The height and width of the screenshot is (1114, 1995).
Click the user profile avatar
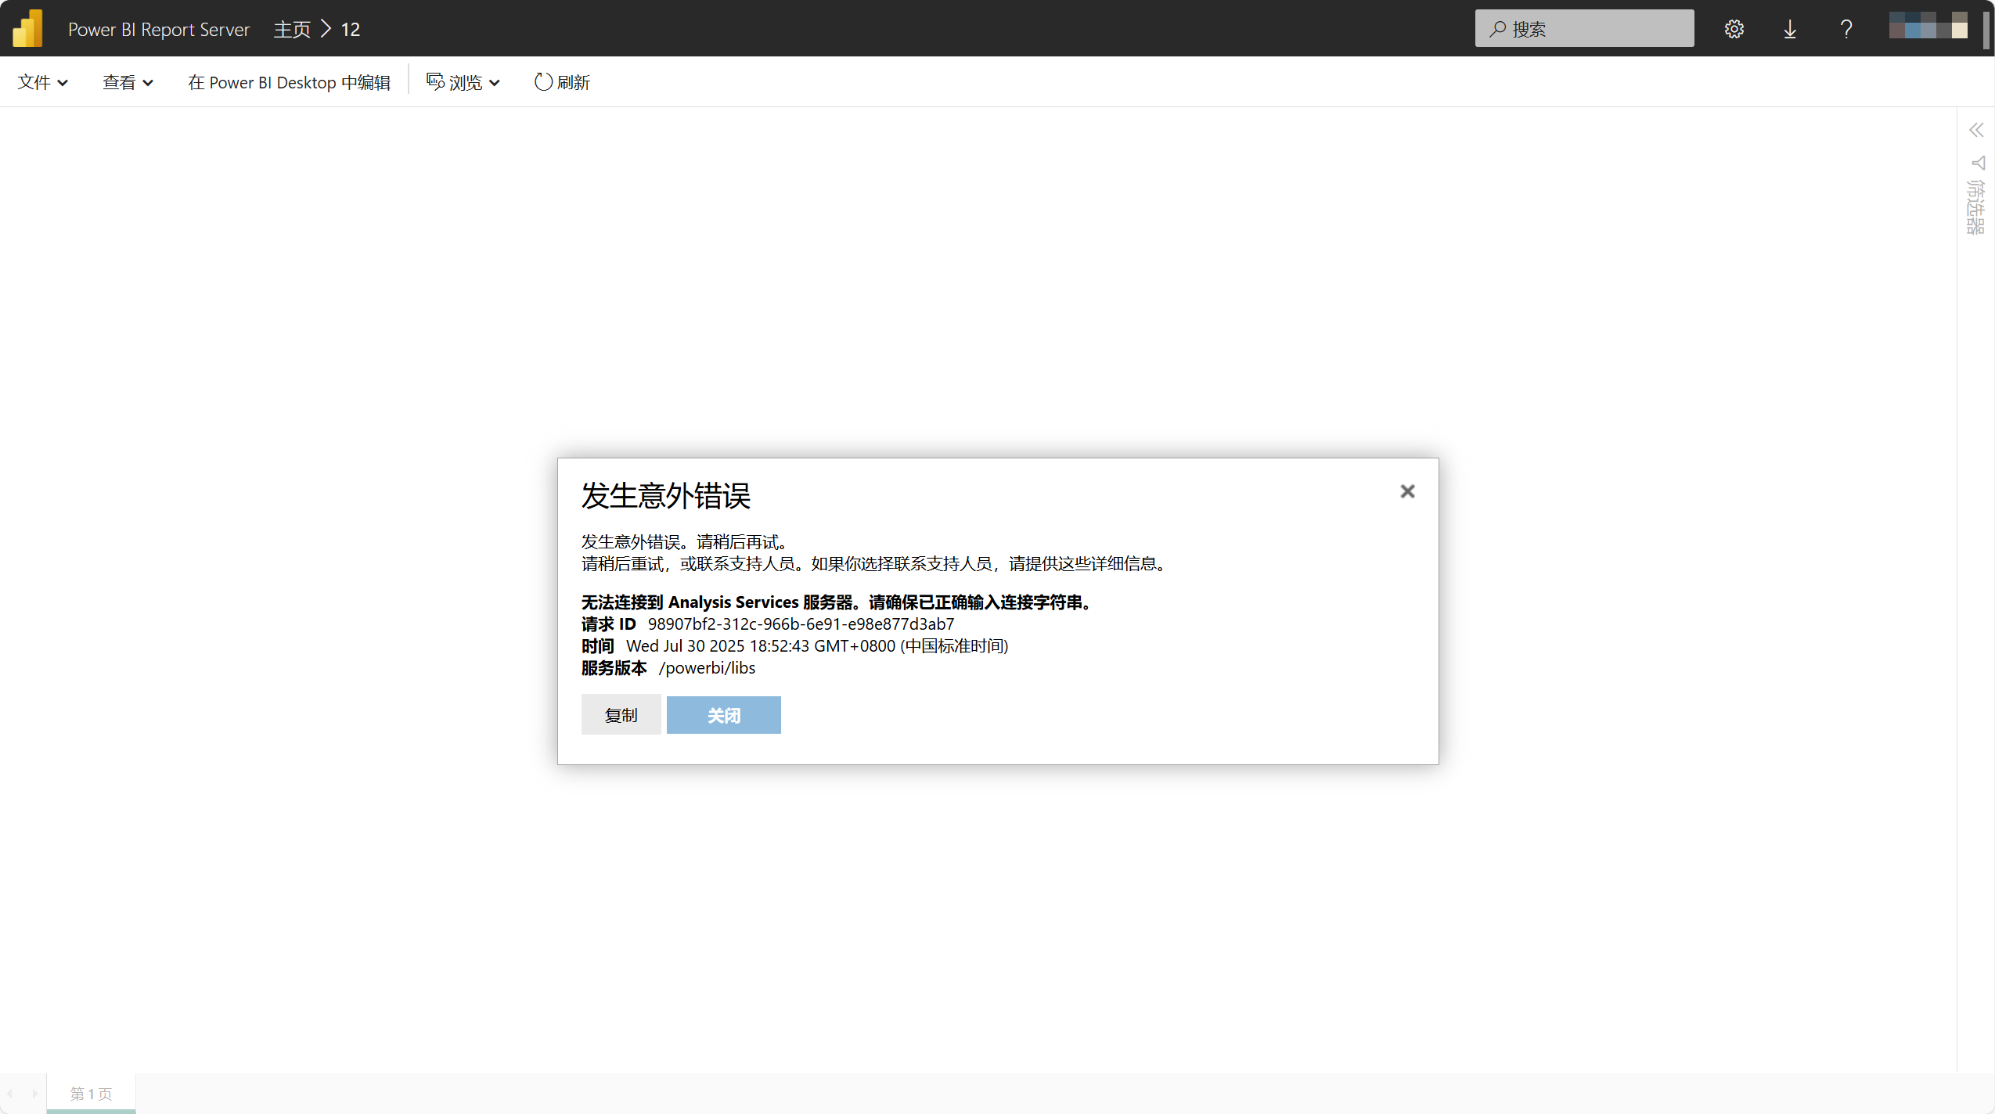pyautogui.click(x=1928, y=26)
